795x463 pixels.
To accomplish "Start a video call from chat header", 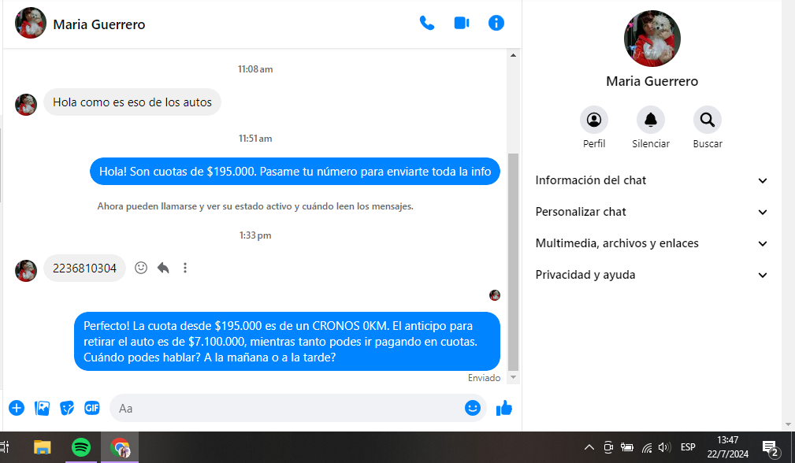I will click(462, 23).
